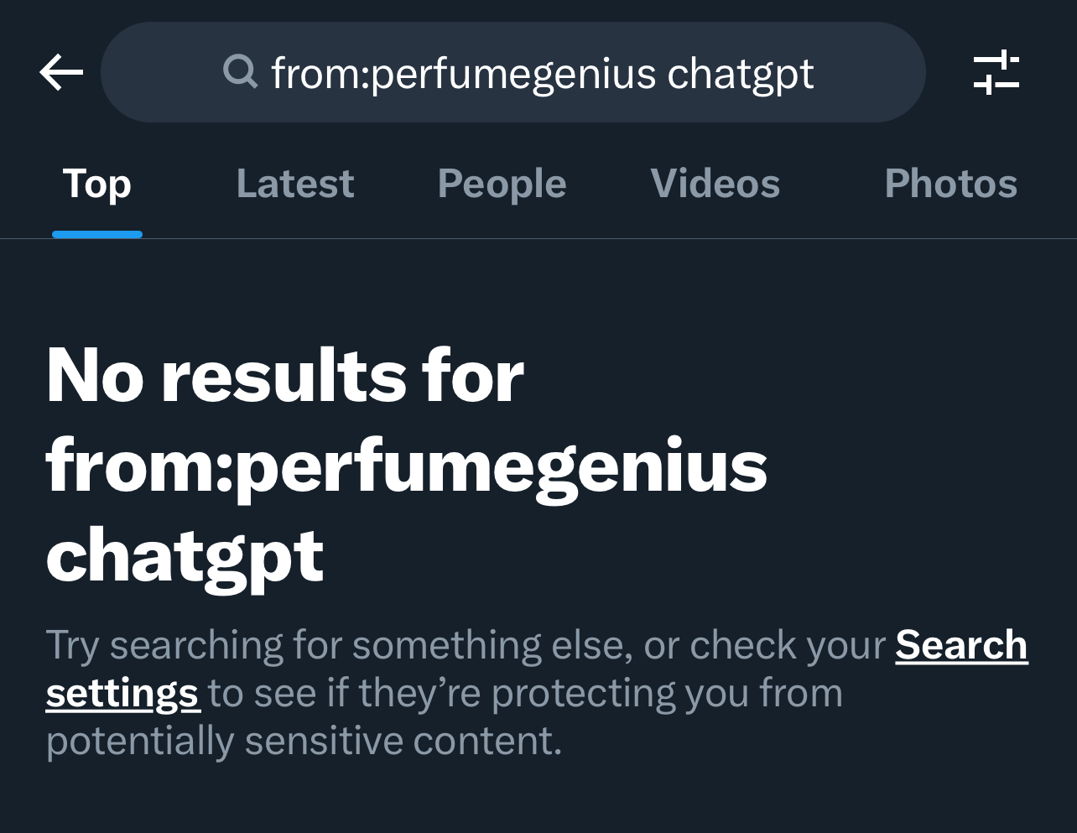Click the bold "chatgpt" heading word
The width and height of the screenshot is (1077, 833).
185,556
